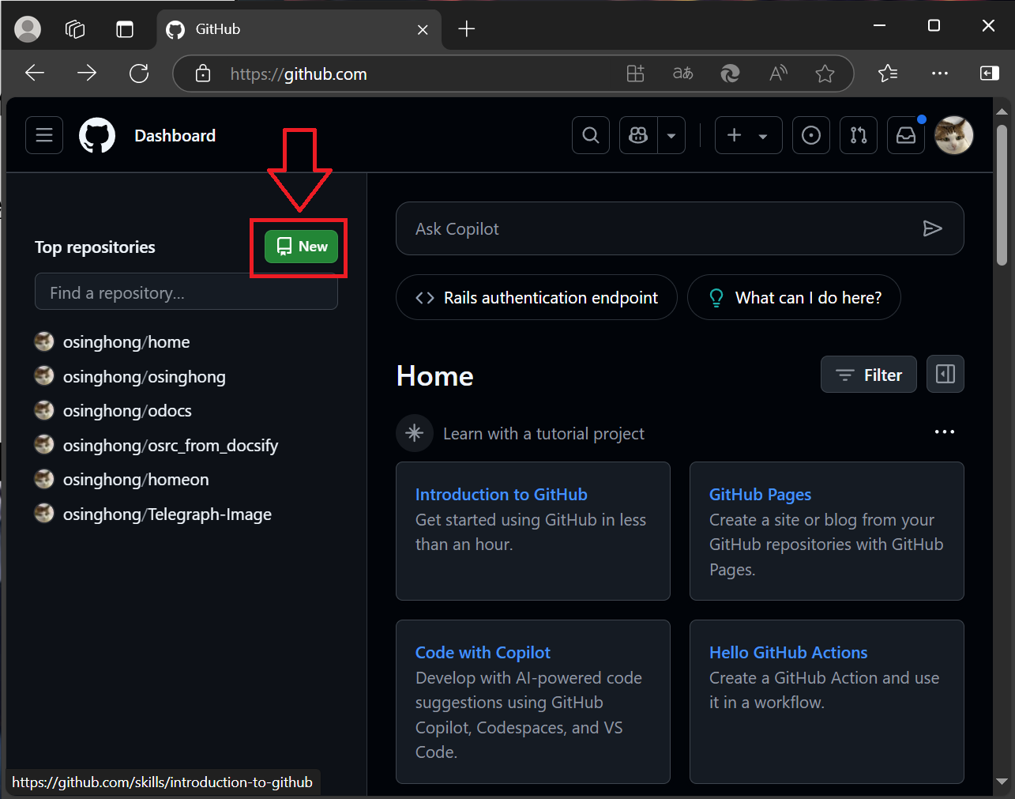This screenshot has height=799, width=1015.
Task: Open tutorial project three-dot options menu
Action: click(x=944, y=432)
